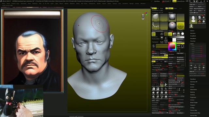209x117 pixels.
Task: Choose the Planar brush icon
Action: (153, 97)
